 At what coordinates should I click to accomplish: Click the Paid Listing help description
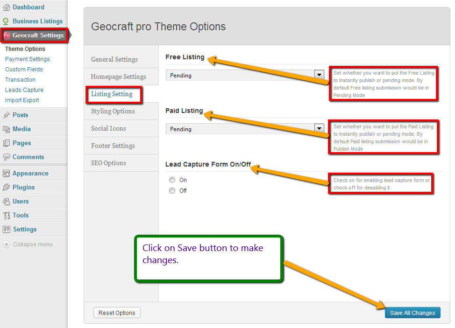384,138
